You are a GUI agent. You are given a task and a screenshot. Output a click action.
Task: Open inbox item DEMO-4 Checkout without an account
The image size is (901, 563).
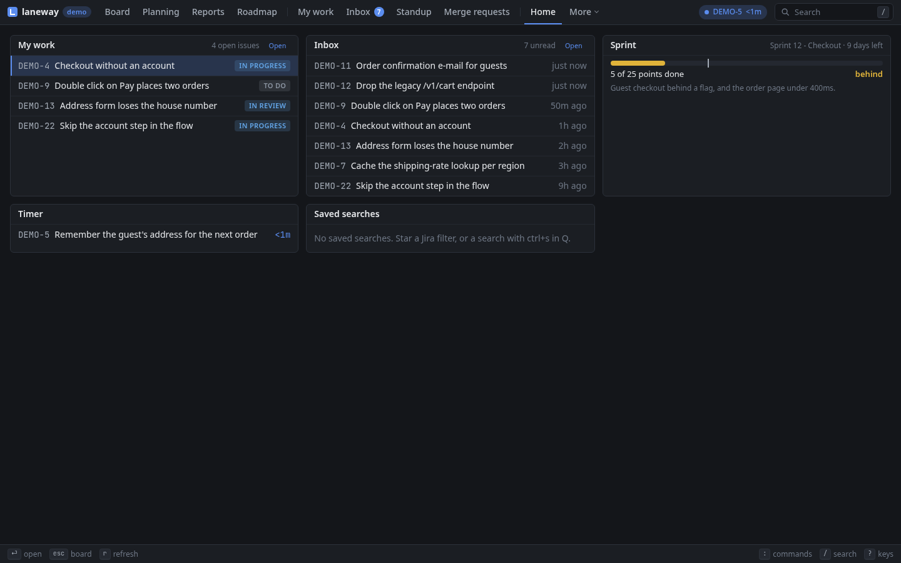coord(450,126)
